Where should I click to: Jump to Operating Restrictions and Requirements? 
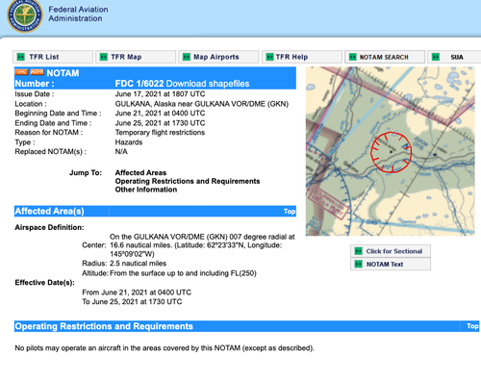pyautogui.click(x=188, y=181)
